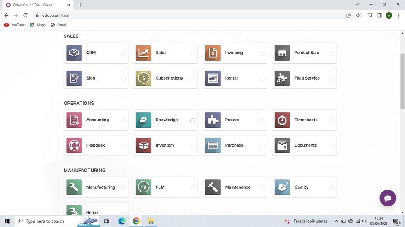
Task: Choose the Helpdesk app label
Action: click(96, 145)
